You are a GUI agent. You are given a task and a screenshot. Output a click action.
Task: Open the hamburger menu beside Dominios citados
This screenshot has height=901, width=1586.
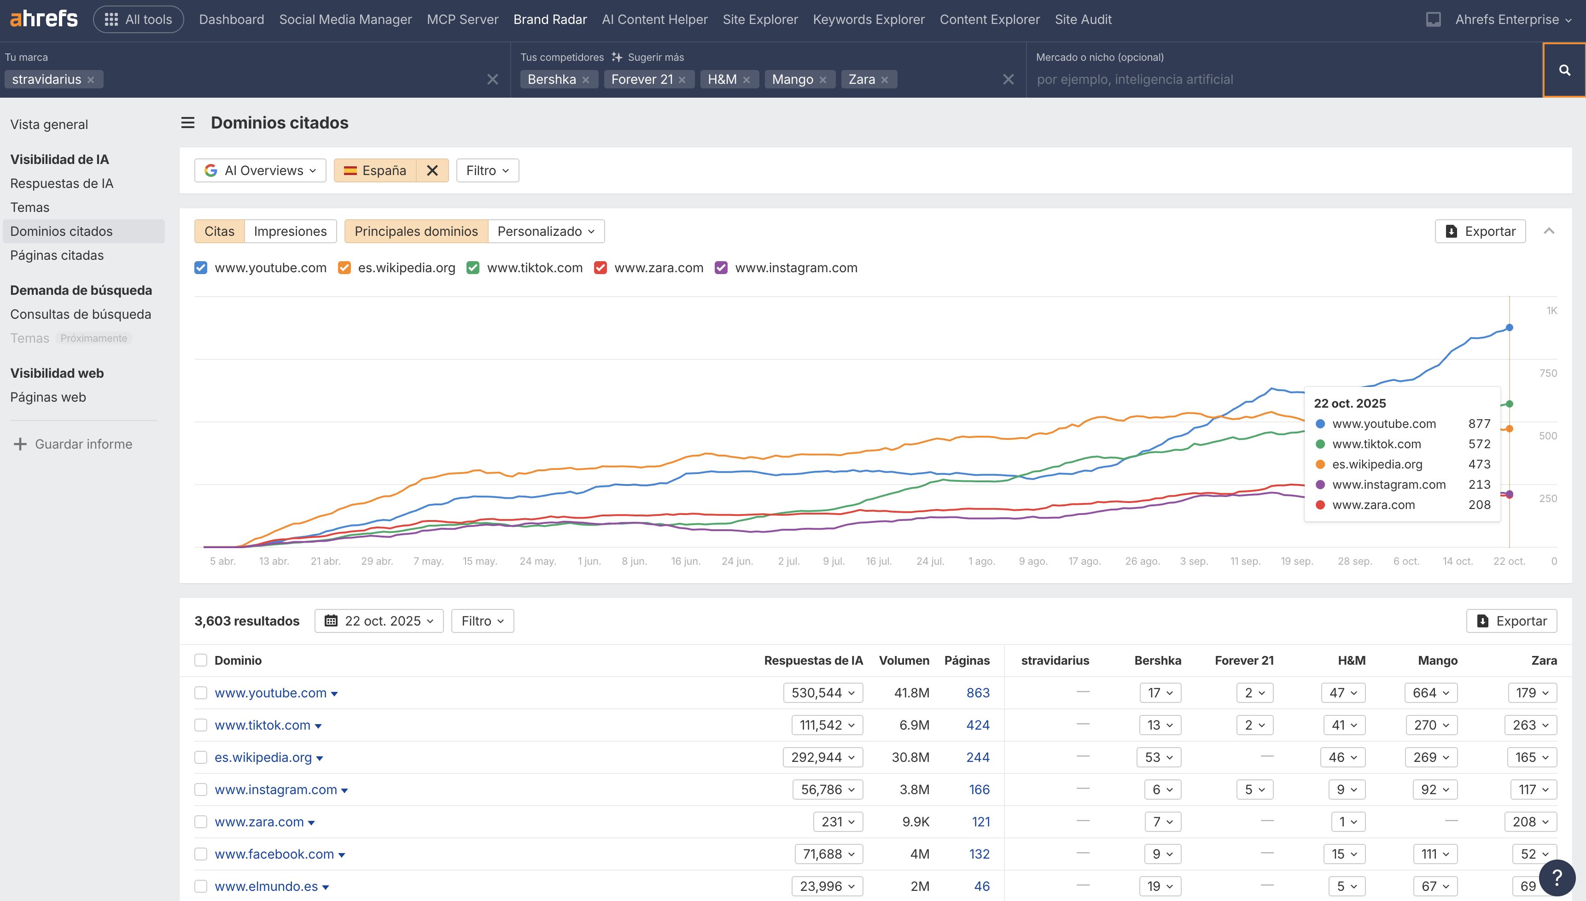187,123
